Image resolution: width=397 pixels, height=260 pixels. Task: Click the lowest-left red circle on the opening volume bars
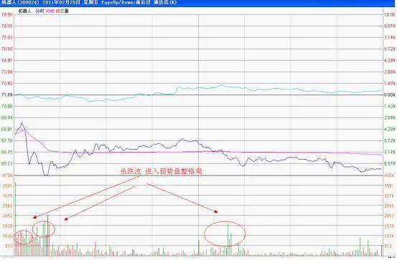(23, 238)
